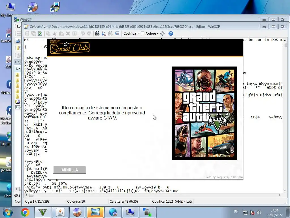The height and width of the screenshot is (218, 290).
Task: Toggle the Colore checkbox
Action: [142, 33]
